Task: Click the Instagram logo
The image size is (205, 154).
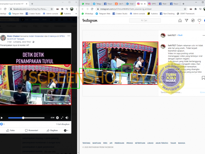Action: pyautogui.click(x=90, y=21)
